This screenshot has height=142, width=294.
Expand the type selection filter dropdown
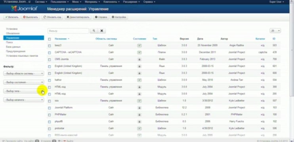click(24, 91)
